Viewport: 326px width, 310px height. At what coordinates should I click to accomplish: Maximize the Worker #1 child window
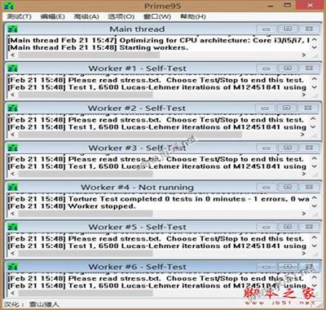[288, 69]
